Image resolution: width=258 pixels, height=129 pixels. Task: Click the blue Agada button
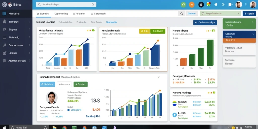click(x=249, y=14)
